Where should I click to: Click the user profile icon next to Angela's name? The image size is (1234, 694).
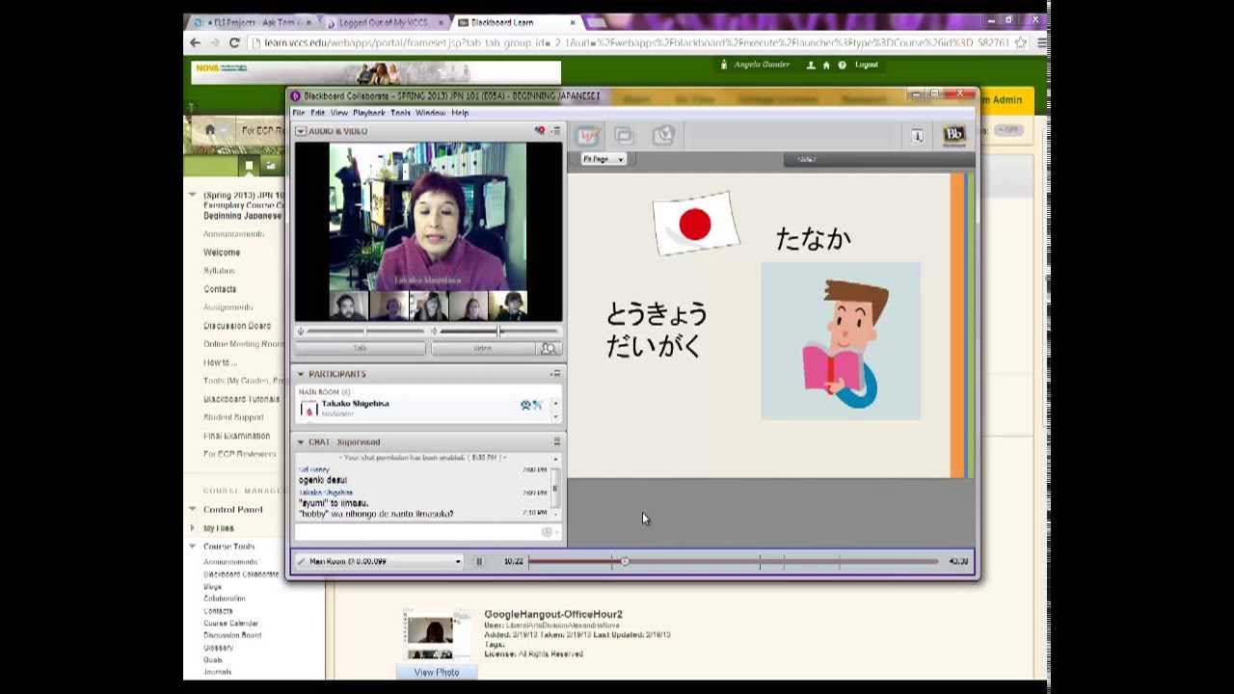tap(811, 65)
